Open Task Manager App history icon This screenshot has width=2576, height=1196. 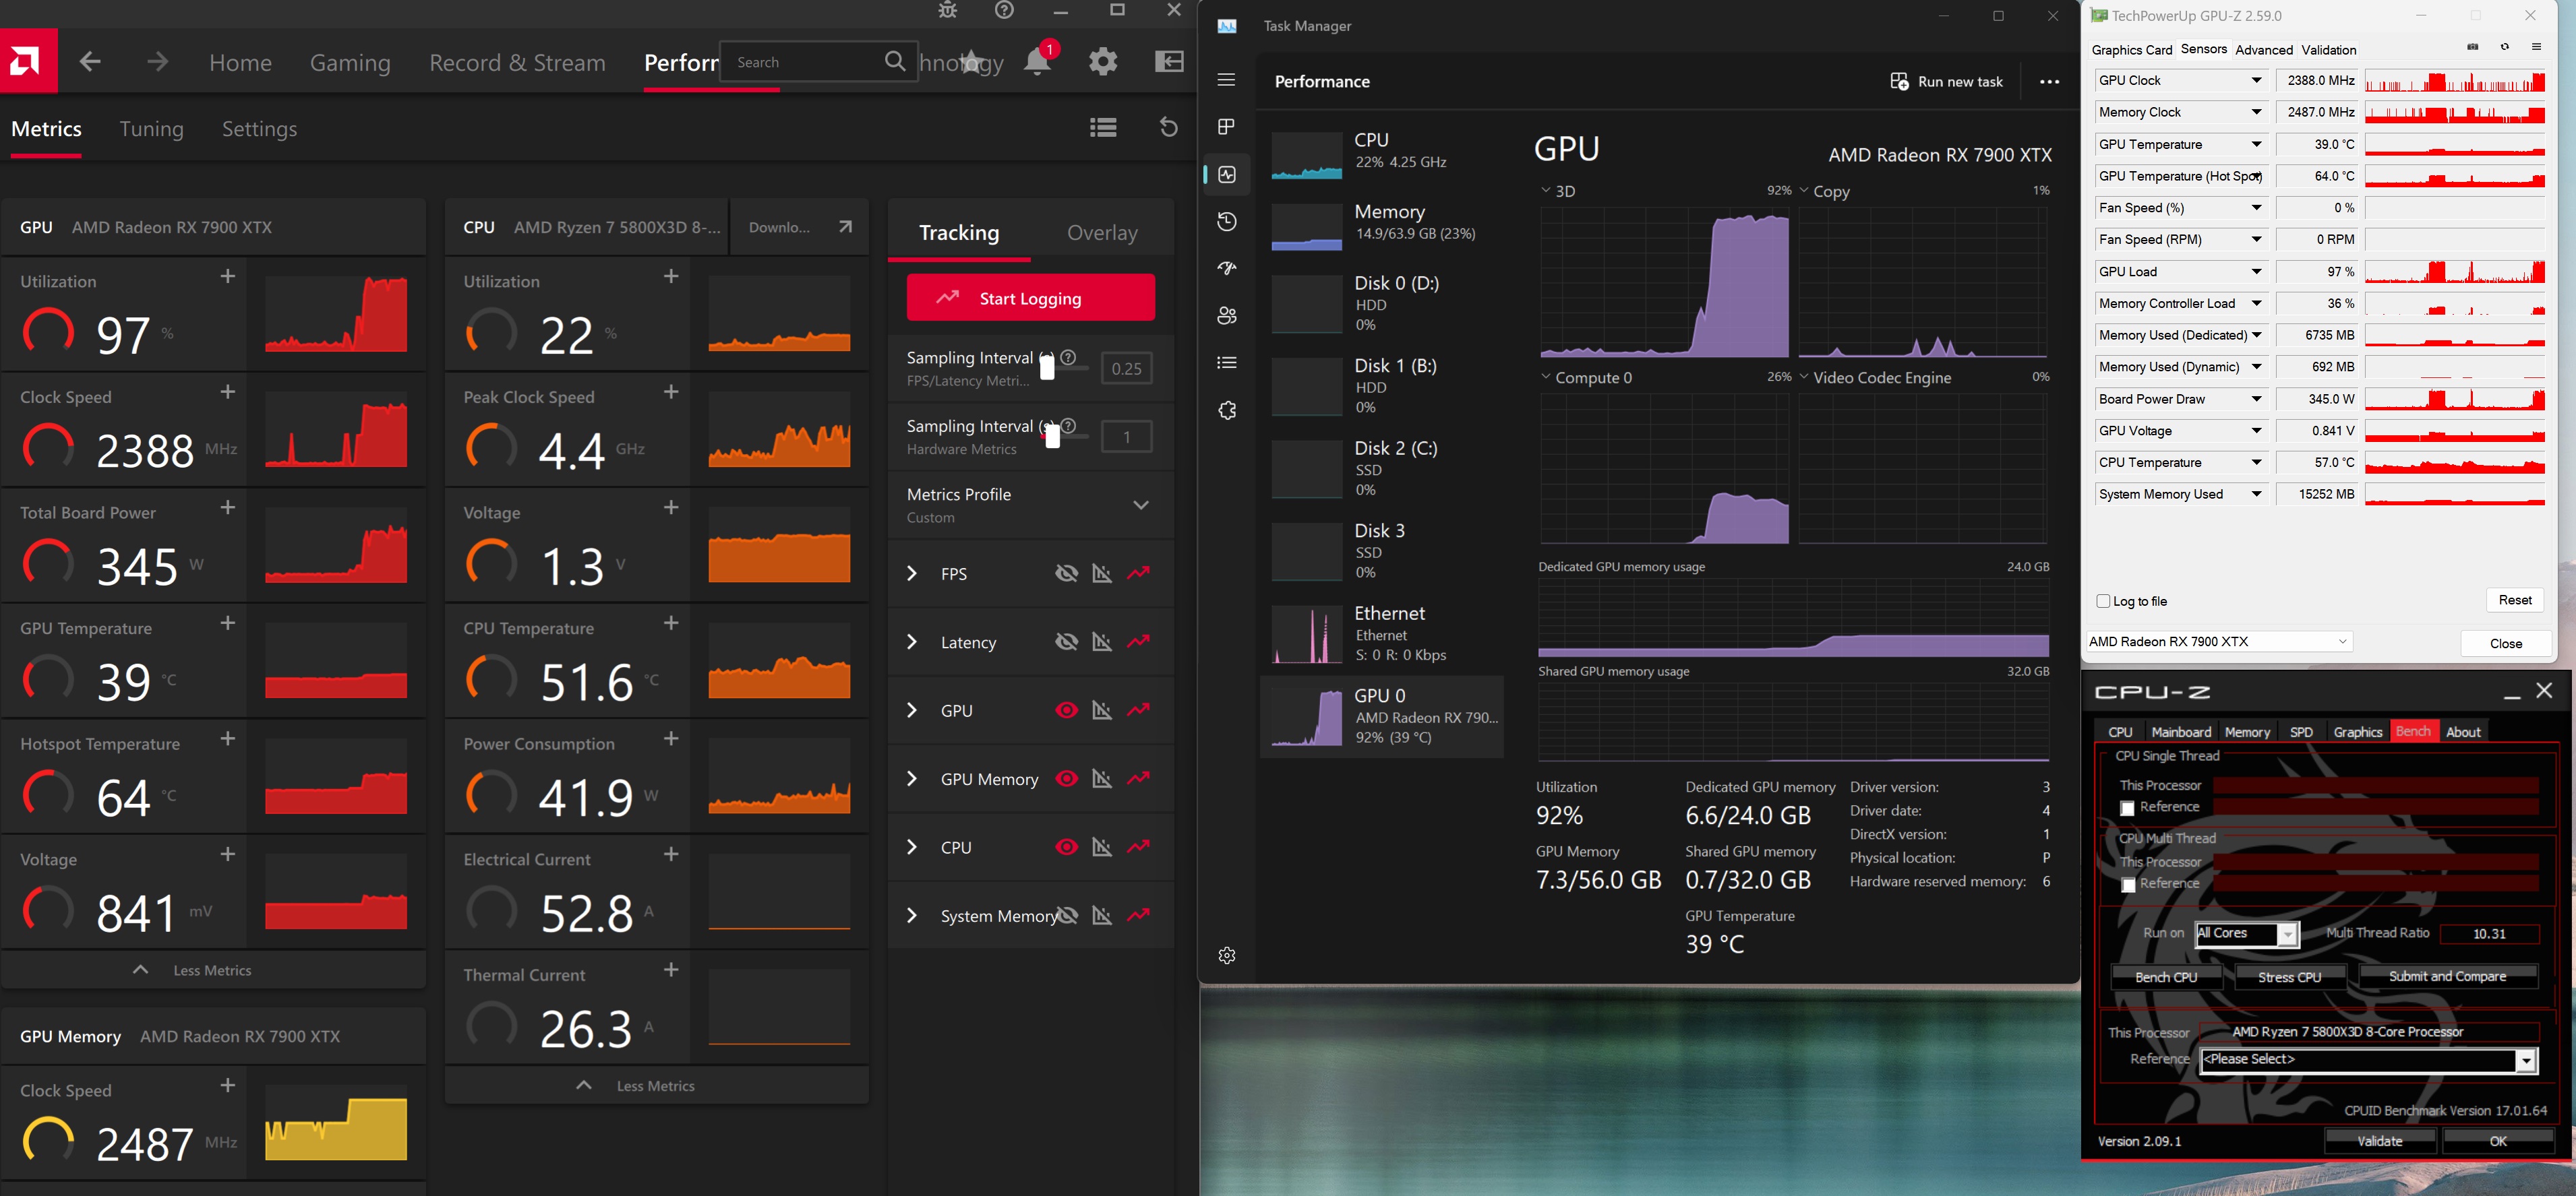pyautogui.click(x=1227, y=222)
